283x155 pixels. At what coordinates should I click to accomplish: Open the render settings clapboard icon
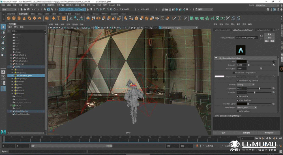tap(173, 9)
